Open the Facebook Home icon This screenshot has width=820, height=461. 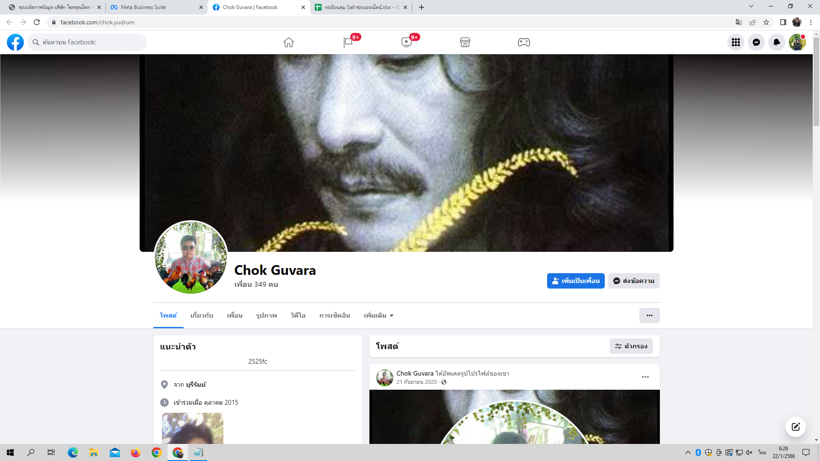tap(289, 42)
